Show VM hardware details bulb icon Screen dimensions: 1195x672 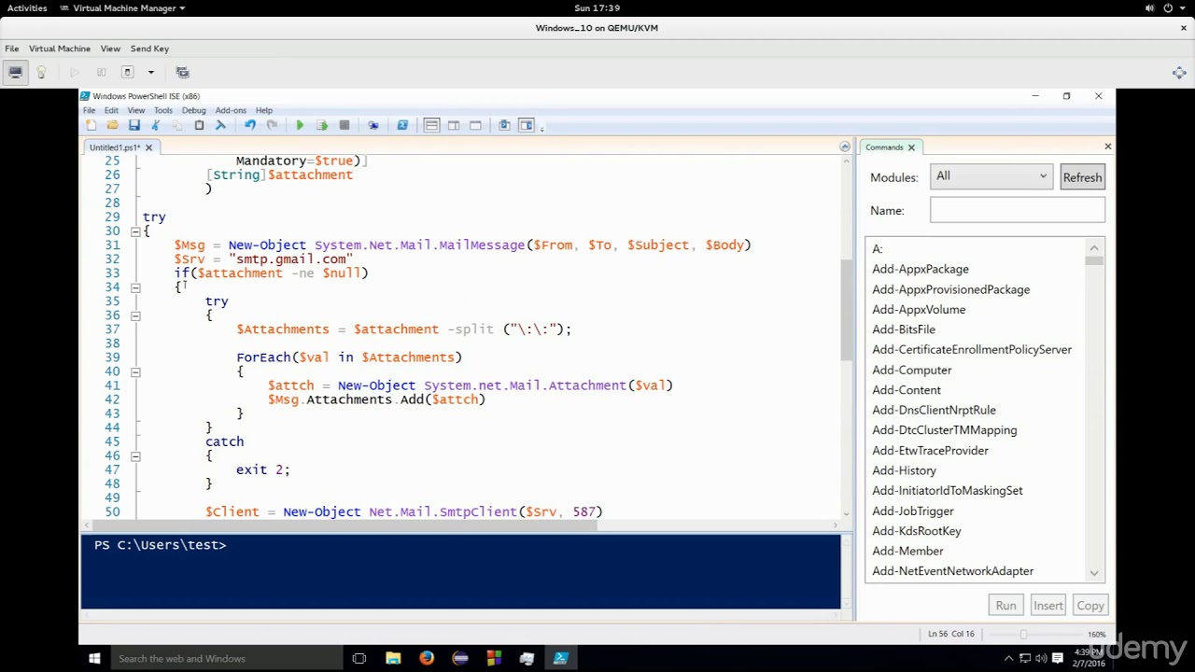point(41,72)
